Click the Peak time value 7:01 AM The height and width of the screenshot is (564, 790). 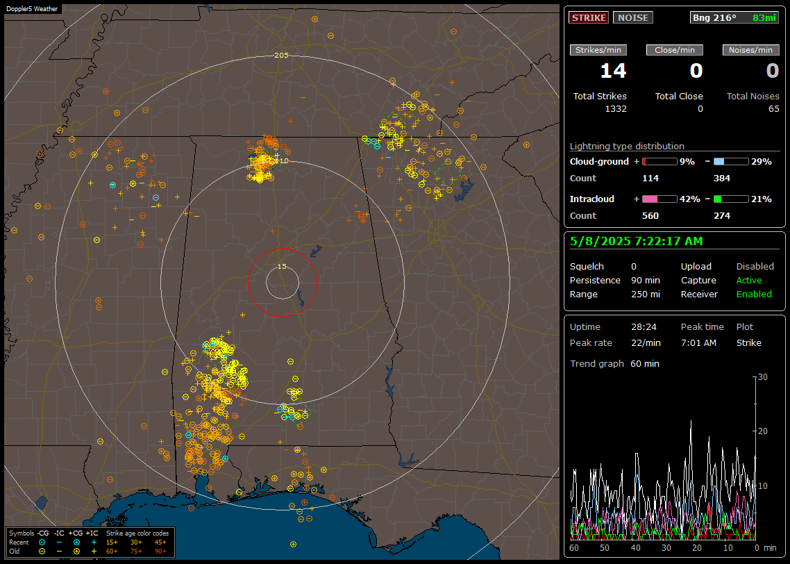click(698, 342)
